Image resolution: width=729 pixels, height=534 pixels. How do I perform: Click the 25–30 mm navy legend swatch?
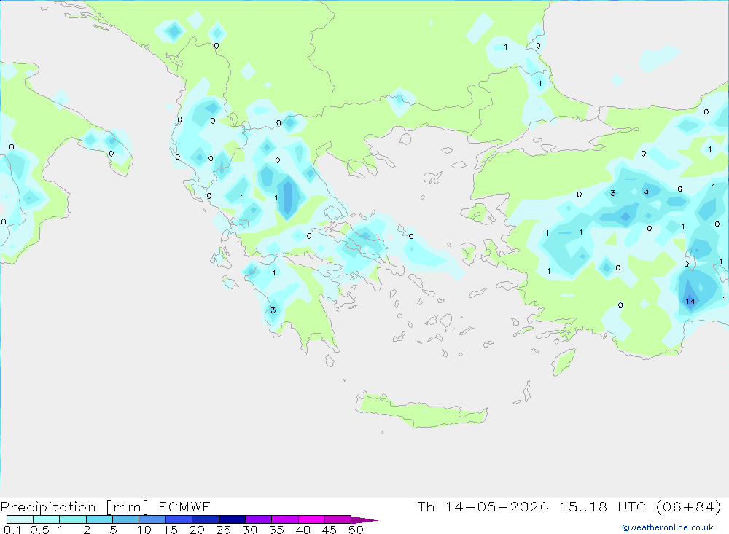(232, 519)
